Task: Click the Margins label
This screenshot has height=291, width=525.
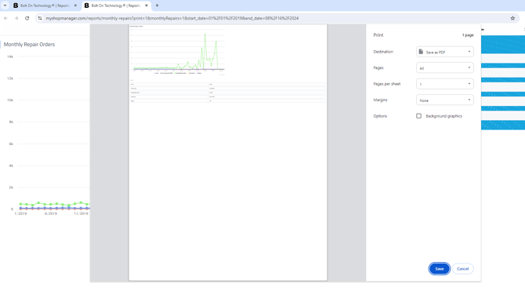Action: click(380, 100)
